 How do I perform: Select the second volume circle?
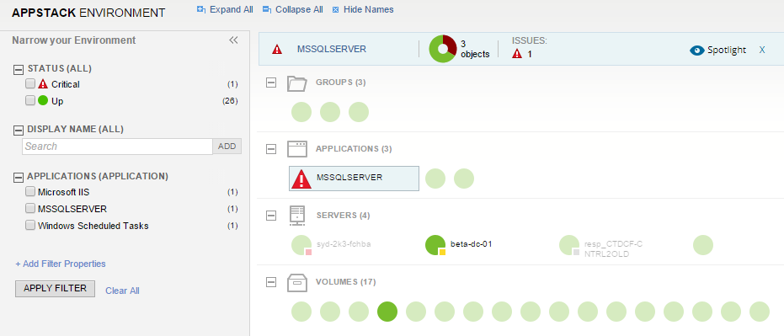[330, 312]
